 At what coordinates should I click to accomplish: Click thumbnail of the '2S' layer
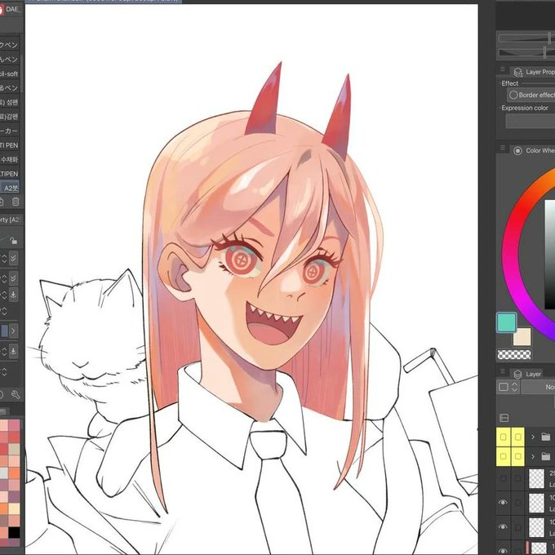click(x=536, y=478)
